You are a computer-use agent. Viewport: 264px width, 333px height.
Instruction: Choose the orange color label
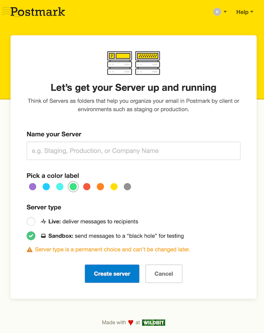(100, 186)
